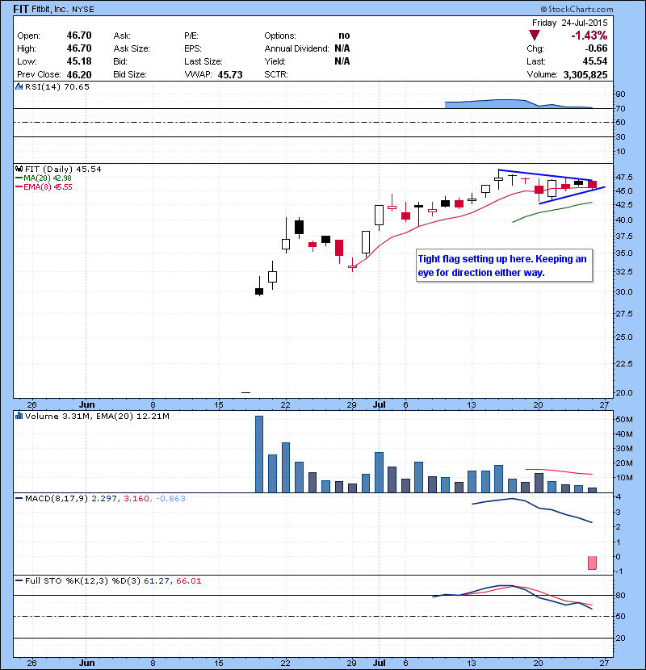The width and height of the screenshot is (646, 670).
Task: Click the RSI(14) indicator icon
Action: (x=19, y=86)
